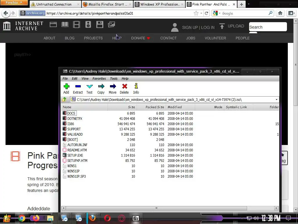
Task: Open the VOLUNTEER nav link
Action: click(215, 38)
